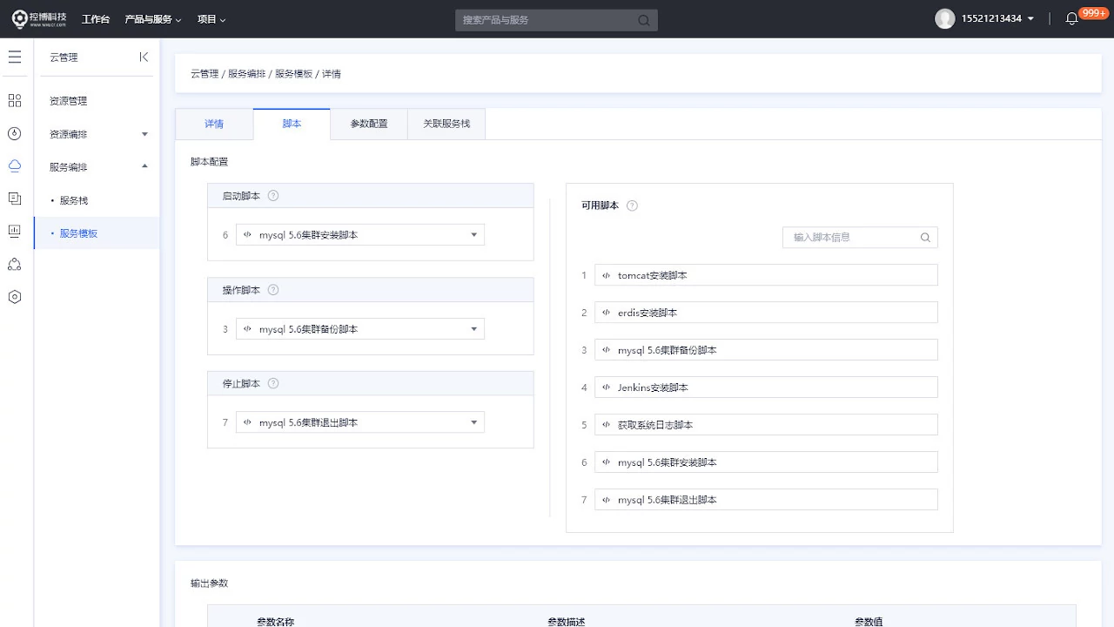Click the 控博科技 logo
Screen dimensions: 1114x627
(x=39, y=18)
